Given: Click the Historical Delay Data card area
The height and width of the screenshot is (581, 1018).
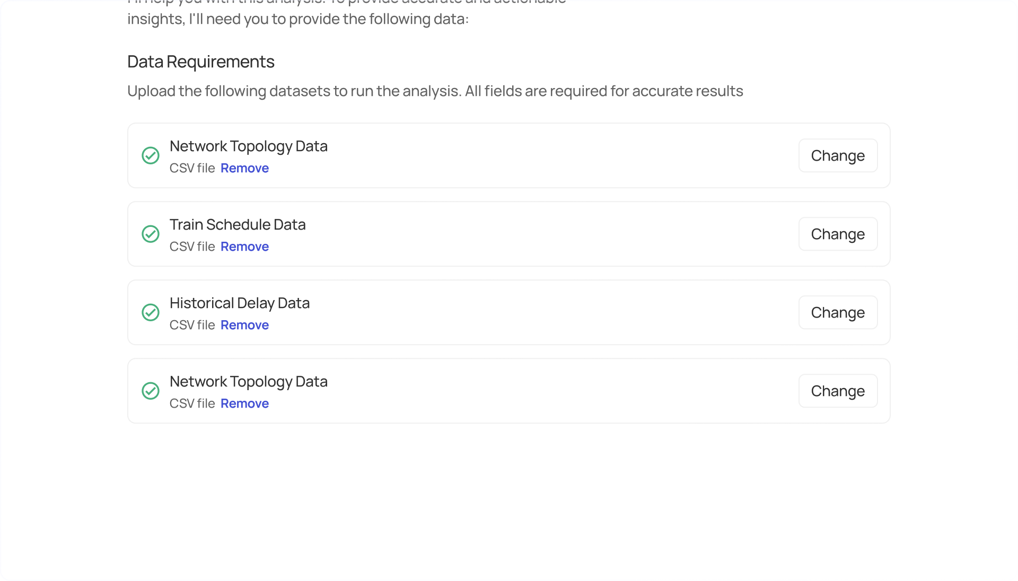Looking at the screenshot, I should pos(509,312).
